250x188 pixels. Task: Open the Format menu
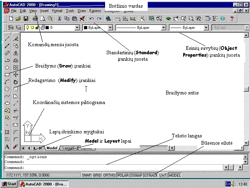coord(57,11)
